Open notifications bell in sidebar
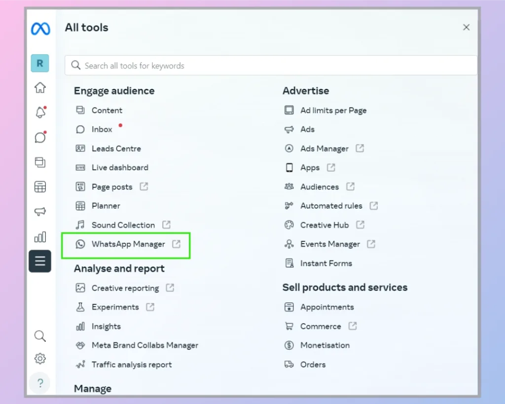 (40, 112)
